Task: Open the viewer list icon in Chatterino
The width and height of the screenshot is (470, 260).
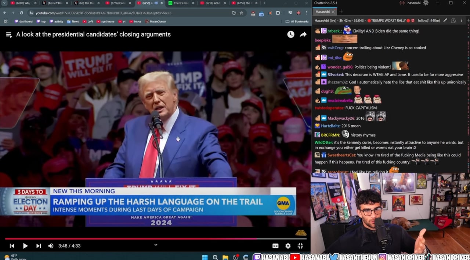Action: point(453,21)
